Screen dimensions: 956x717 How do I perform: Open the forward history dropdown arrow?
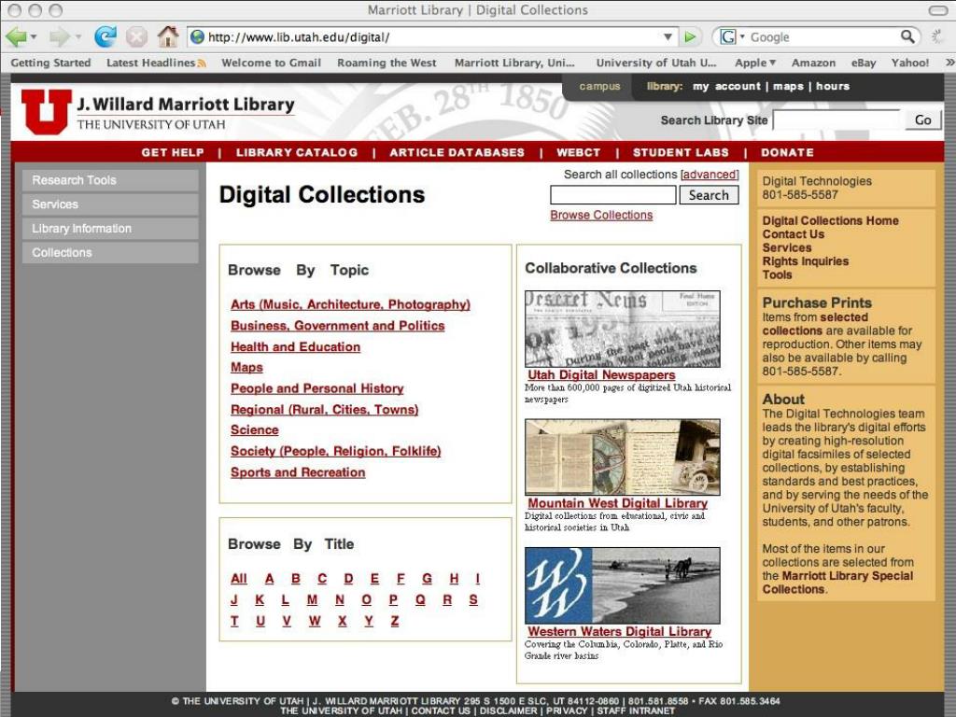click(x=78, y=37)
